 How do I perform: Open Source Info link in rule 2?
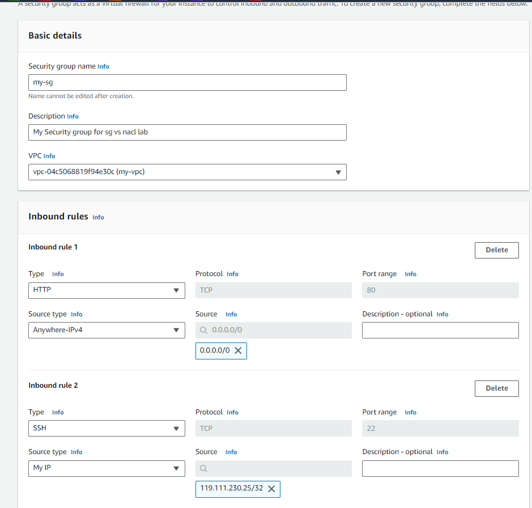coord(231,452)
